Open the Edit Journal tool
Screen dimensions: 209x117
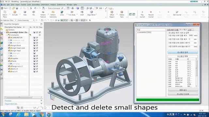(177, 13)
